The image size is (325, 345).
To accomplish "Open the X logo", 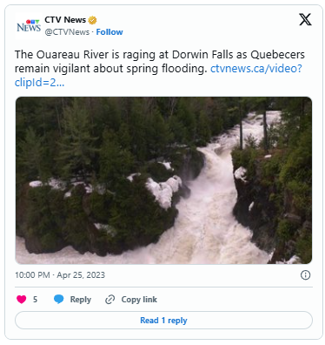I will click(305, 20).
